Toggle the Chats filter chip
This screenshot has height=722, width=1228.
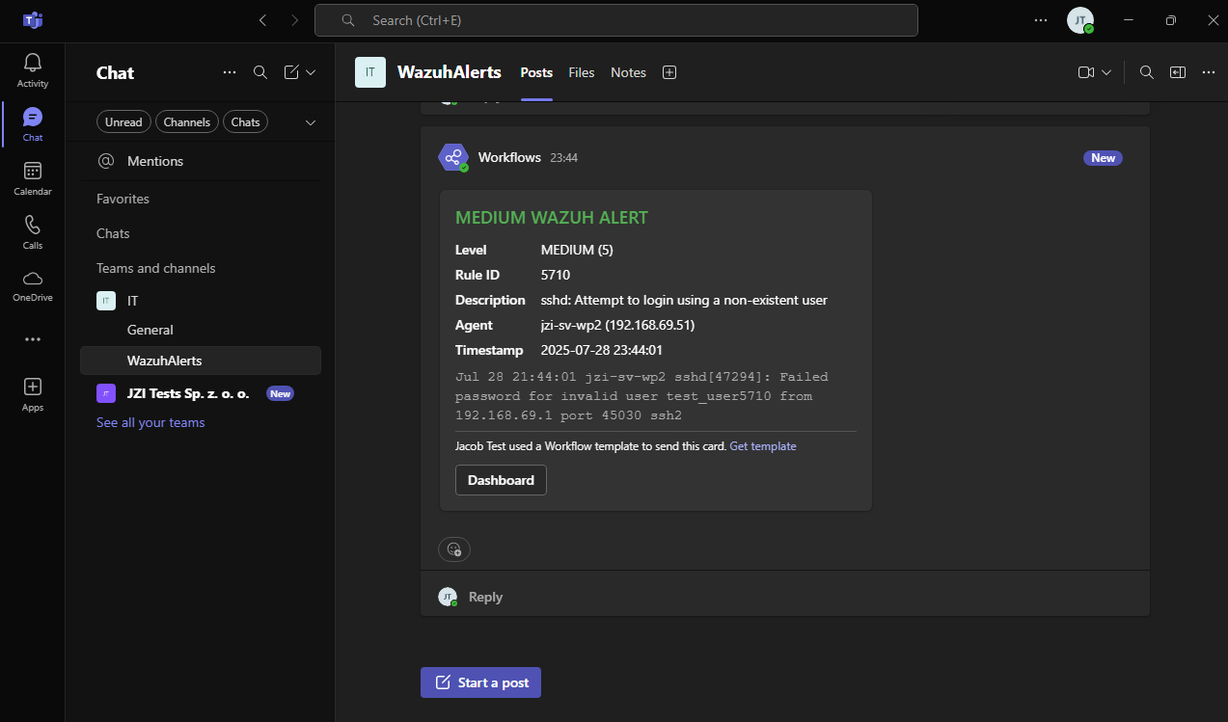[246, 122]
